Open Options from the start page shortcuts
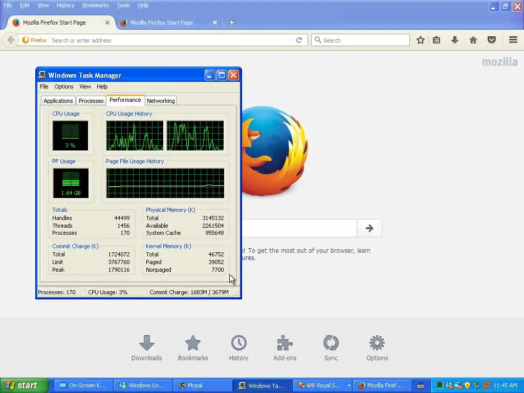524x393 pixels. pos(377,348)
